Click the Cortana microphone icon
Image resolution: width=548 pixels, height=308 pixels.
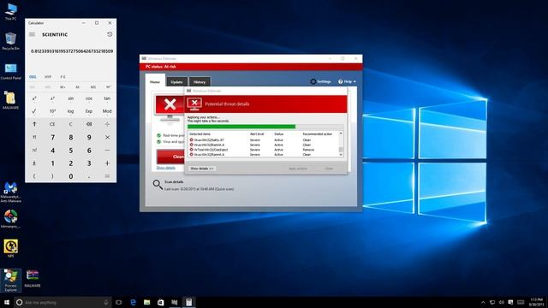(x=106, y=302)
